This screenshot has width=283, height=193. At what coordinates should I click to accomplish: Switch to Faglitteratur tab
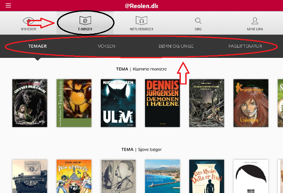(x=245, y=46)
